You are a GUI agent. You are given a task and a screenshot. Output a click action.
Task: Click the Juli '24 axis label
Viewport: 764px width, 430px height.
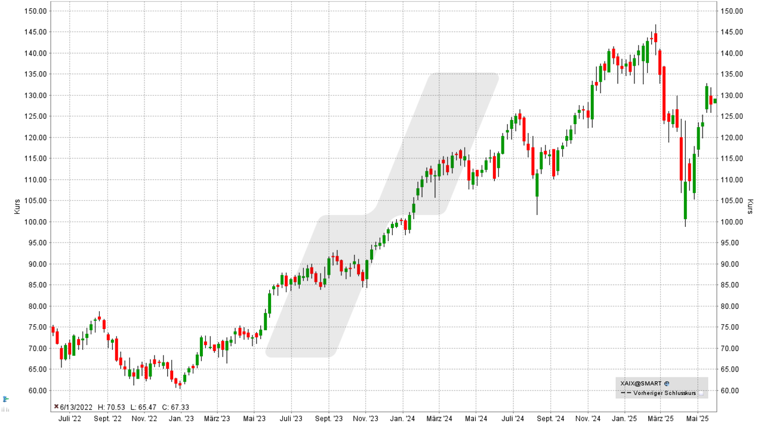(x=513, y=419)
